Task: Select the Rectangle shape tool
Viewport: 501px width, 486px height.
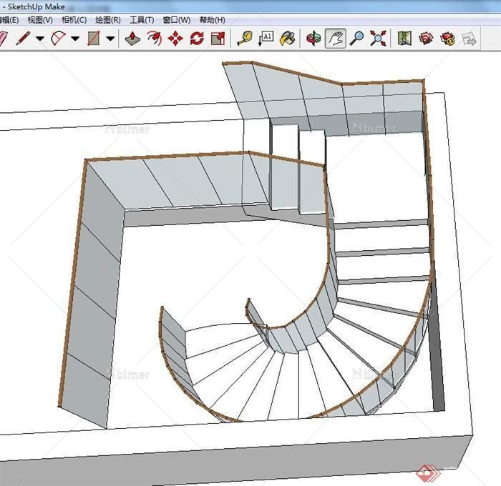Action: tap(94, 38)
